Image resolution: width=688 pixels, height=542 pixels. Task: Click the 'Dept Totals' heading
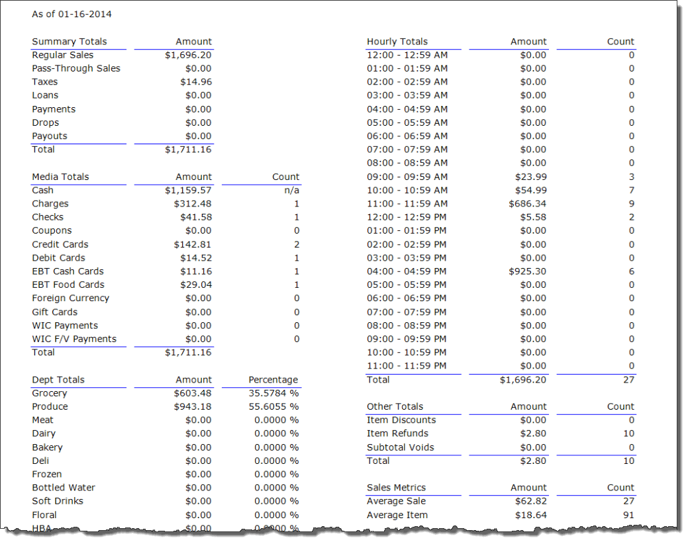[58, 380]
